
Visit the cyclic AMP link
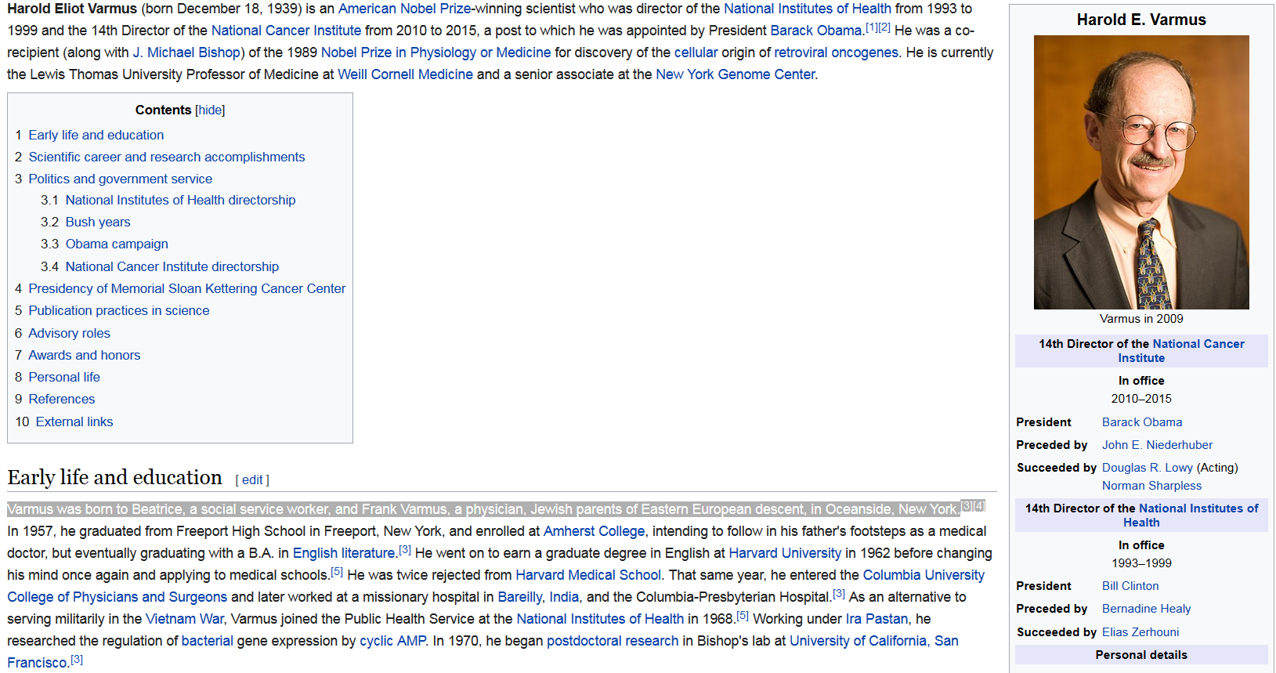click(392, 641)
